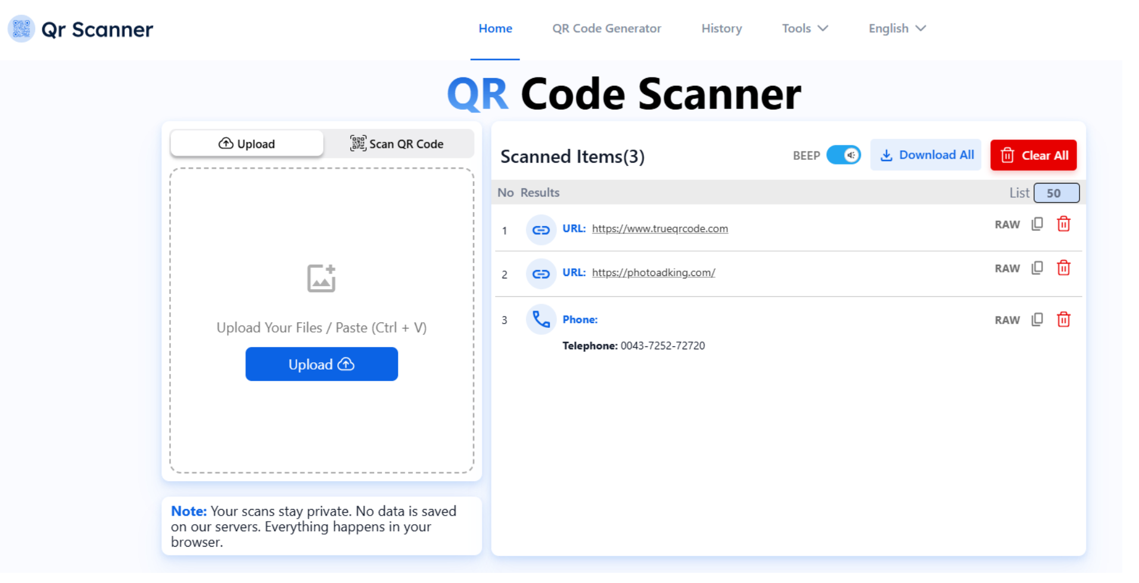
Task: Click the List count input field
Action: click(1056, 193)
